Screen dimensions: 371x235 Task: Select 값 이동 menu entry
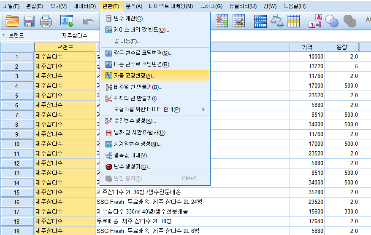pyautogui.click(x=155, y=41)
